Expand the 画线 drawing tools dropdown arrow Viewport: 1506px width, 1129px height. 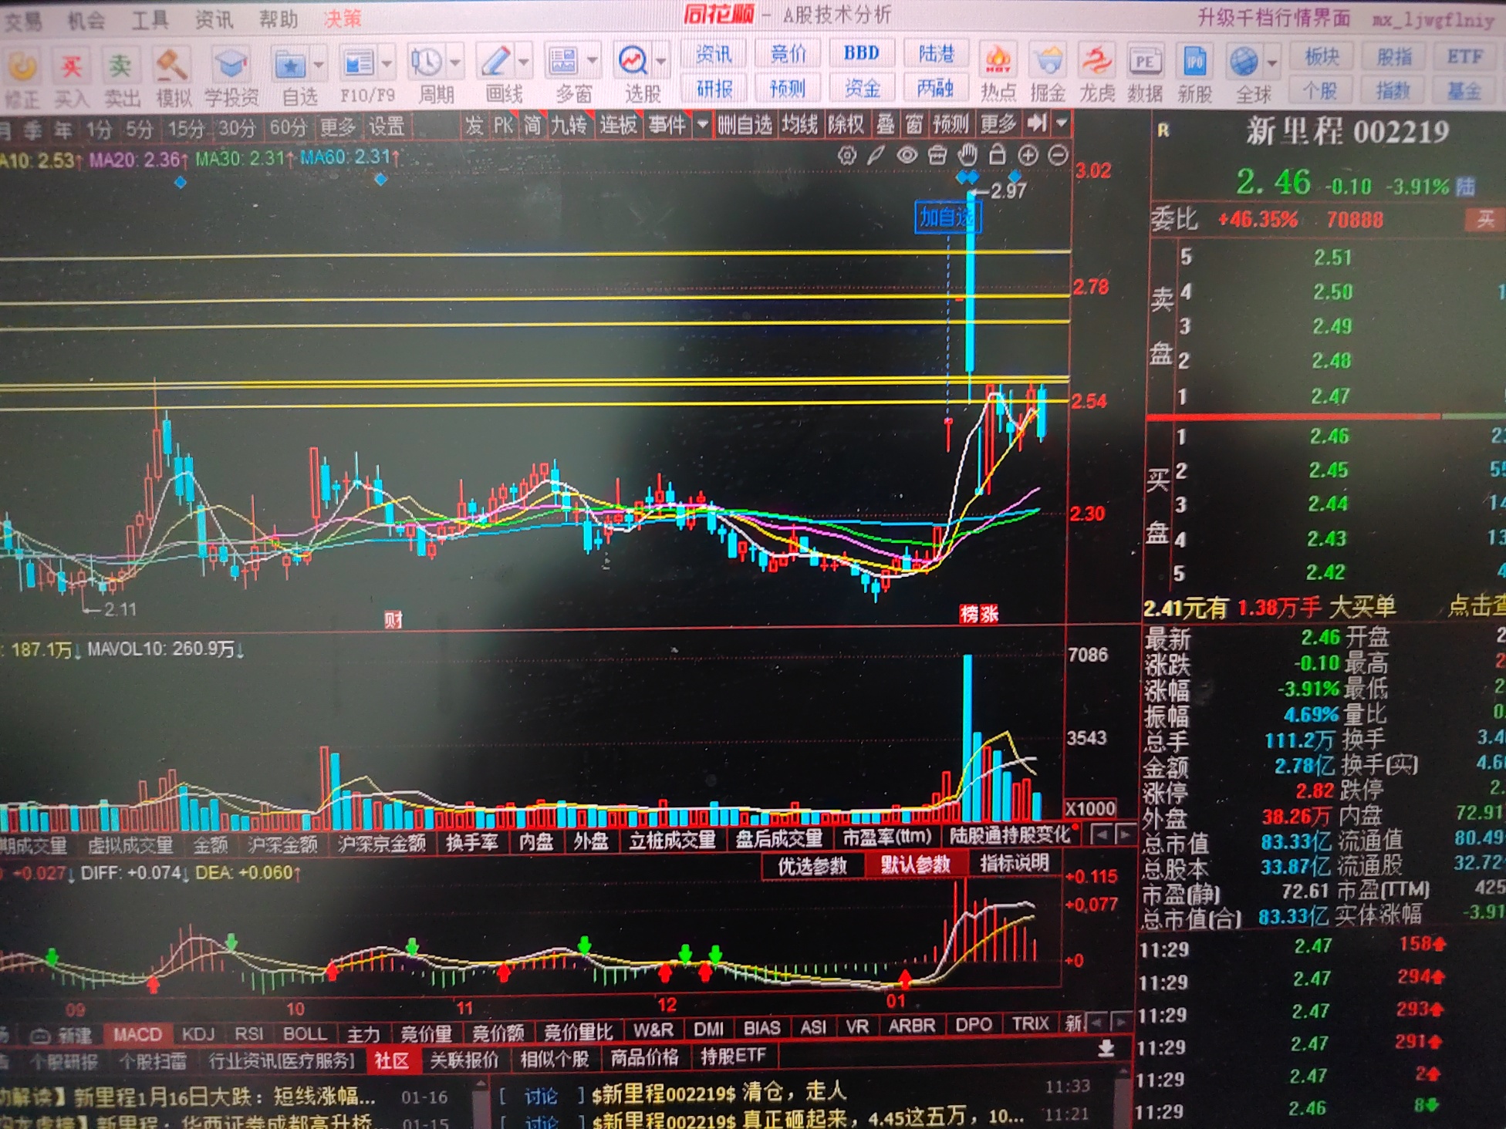(x=525, y=62)
